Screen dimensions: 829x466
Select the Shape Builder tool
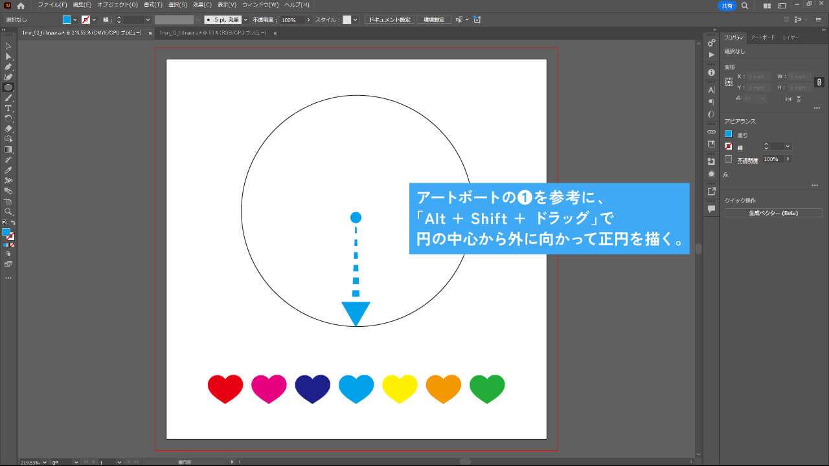click(8, 139)
